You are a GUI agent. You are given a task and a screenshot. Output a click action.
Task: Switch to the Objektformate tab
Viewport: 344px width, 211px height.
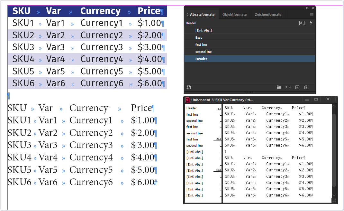234,14
